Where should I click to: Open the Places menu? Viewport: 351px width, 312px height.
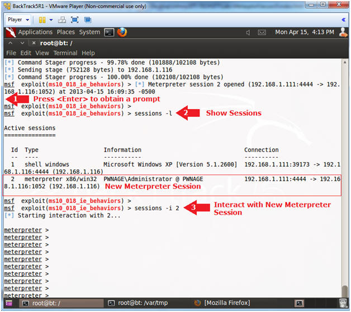click(x=65, y=32)
